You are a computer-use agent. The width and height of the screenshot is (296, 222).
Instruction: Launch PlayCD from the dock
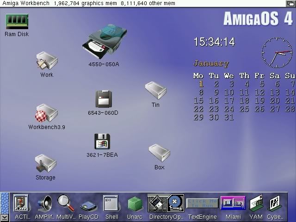click(88, 206)
